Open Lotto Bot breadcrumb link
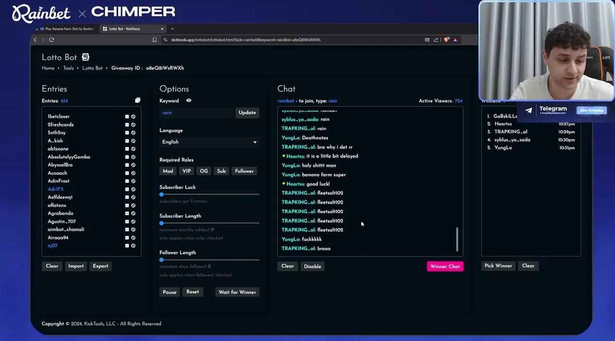The width and height of the screenshot is (615, 341). 92,68
